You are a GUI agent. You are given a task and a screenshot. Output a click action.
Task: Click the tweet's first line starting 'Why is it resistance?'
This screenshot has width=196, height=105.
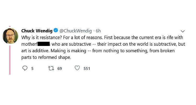point(102,37)
